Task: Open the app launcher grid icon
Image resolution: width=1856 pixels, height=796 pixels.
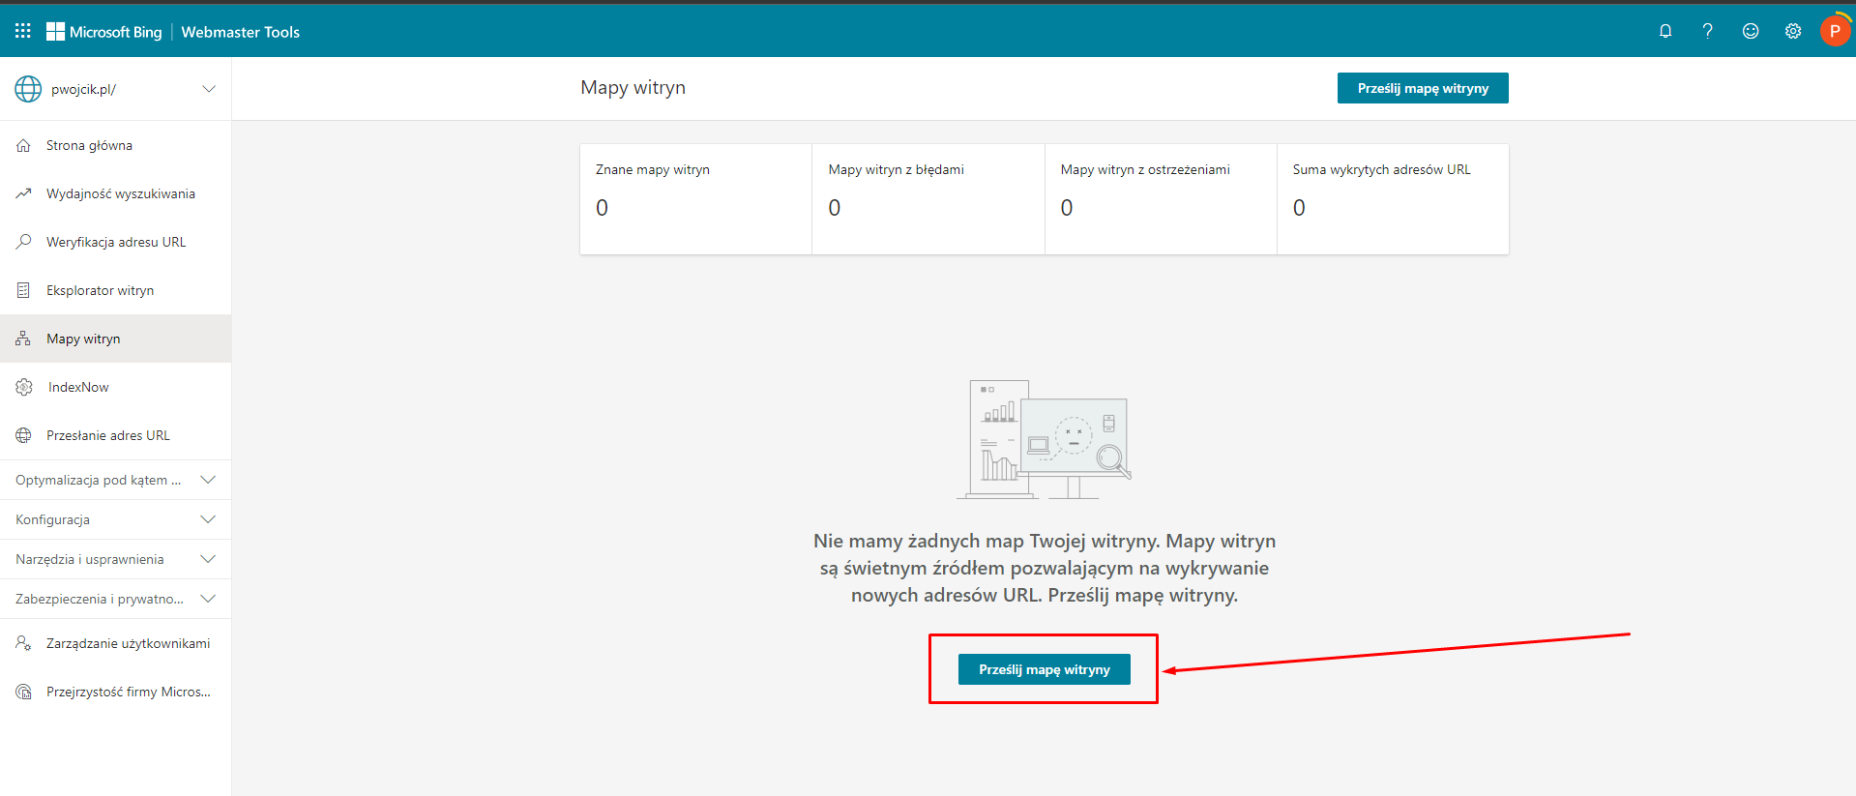Action: [x=23, y=31]
